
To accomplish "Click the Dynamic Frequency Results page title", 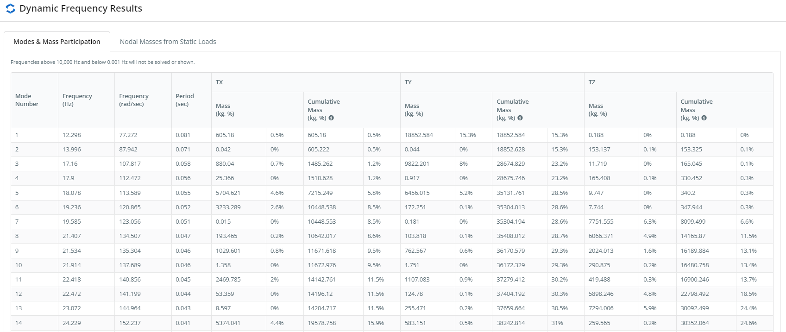I will click(81, 9).
